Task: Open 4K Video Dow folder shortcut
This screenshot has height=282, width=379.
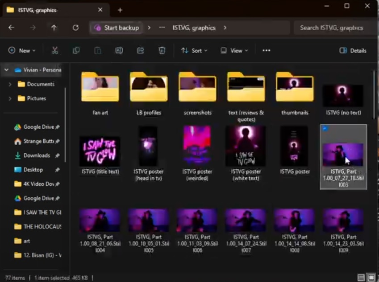Action: point(37,184)
